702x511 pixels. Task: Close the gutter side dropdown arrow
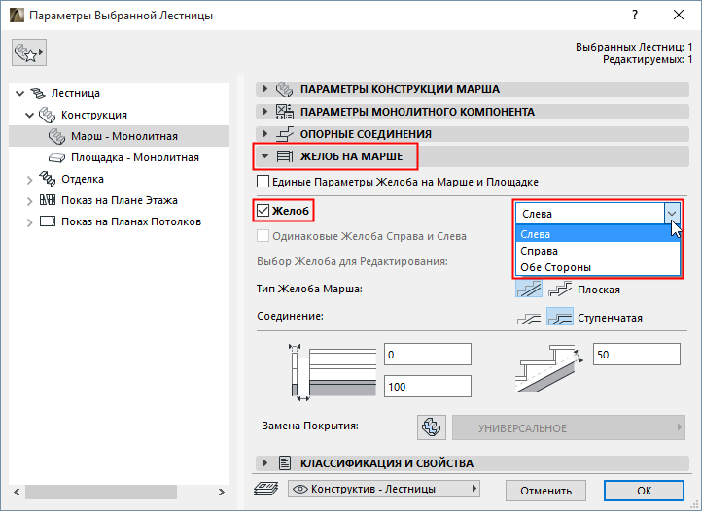tap(672, 214)
